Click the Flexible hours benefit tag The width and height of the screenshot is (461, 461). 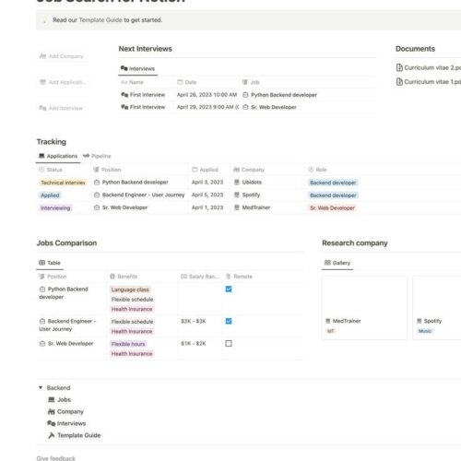128,344
